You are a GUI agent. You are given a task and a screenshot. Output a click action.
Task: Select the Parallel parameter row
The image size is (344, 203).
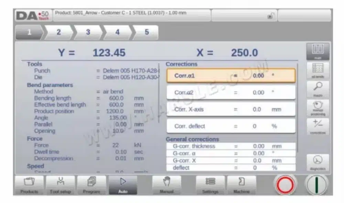(x=89, y=124)
